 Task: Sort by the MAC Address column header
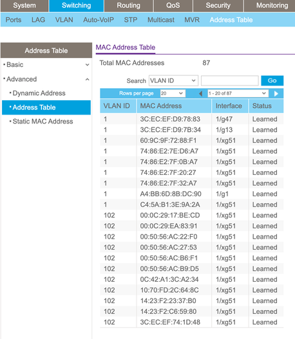[174, 106]
